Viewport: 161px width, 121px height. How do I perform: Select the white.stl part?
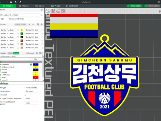click(4, 80)
